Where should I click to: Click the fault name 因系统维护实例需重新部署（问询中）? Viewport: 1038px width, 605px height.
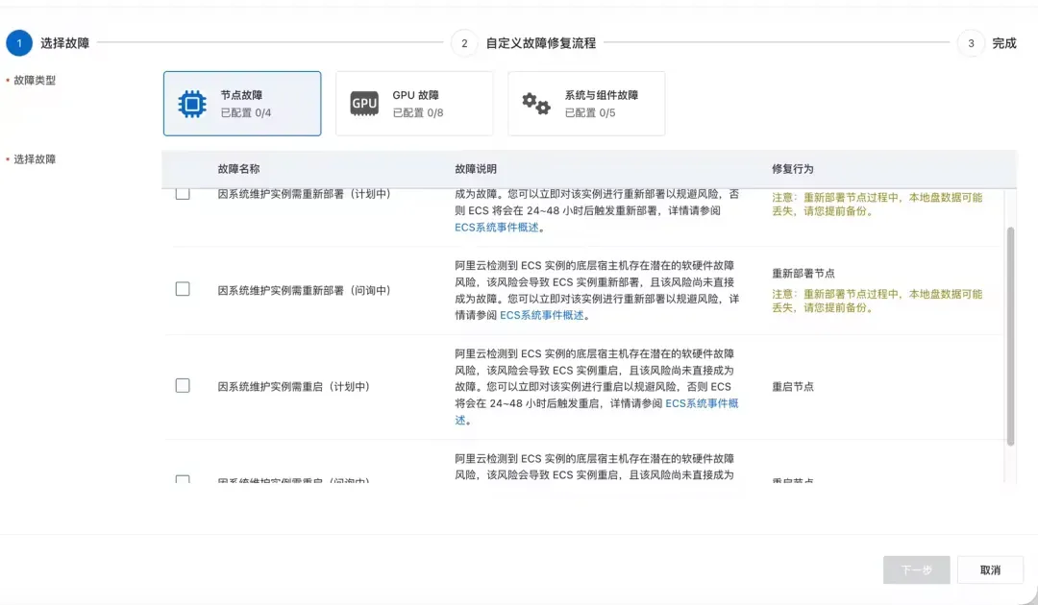[x=304, y=290]
